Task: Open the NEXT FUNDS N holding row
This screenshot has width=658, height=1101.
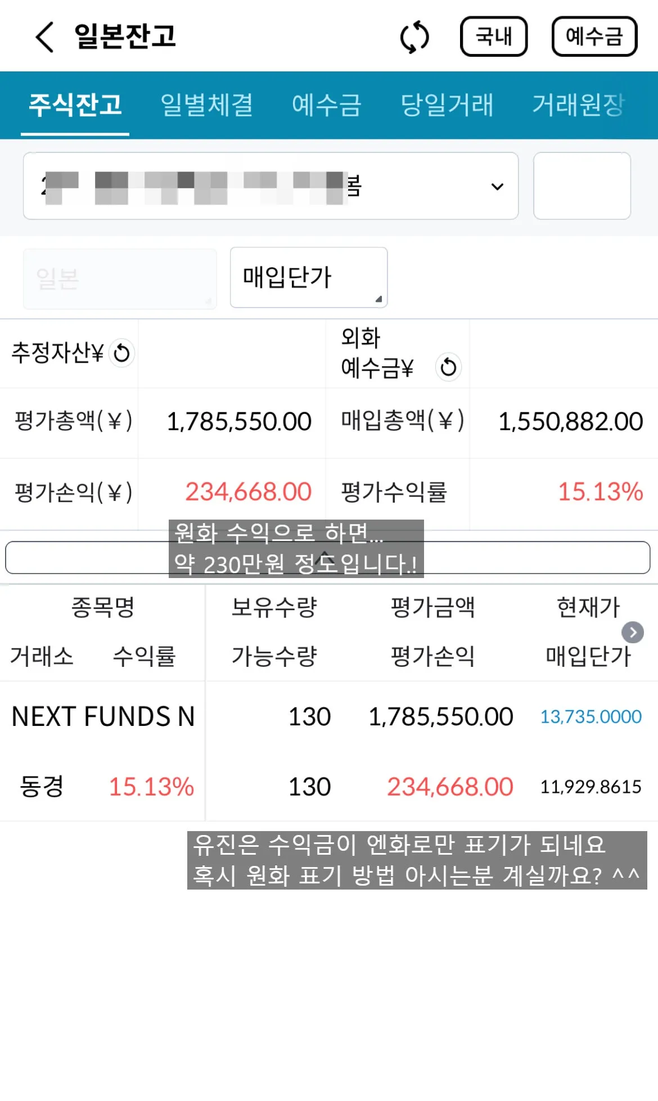Action: pyautogui.click(x=329, y=751)
